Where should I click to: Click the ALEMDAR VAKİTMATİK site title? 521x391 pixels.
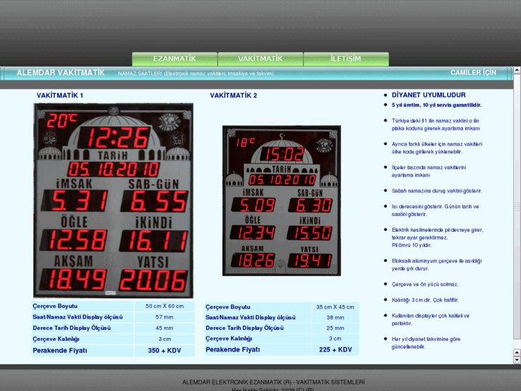60,73
